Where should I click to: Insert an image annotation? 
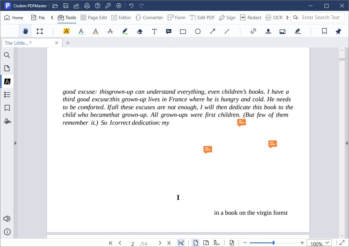(283, 32)
